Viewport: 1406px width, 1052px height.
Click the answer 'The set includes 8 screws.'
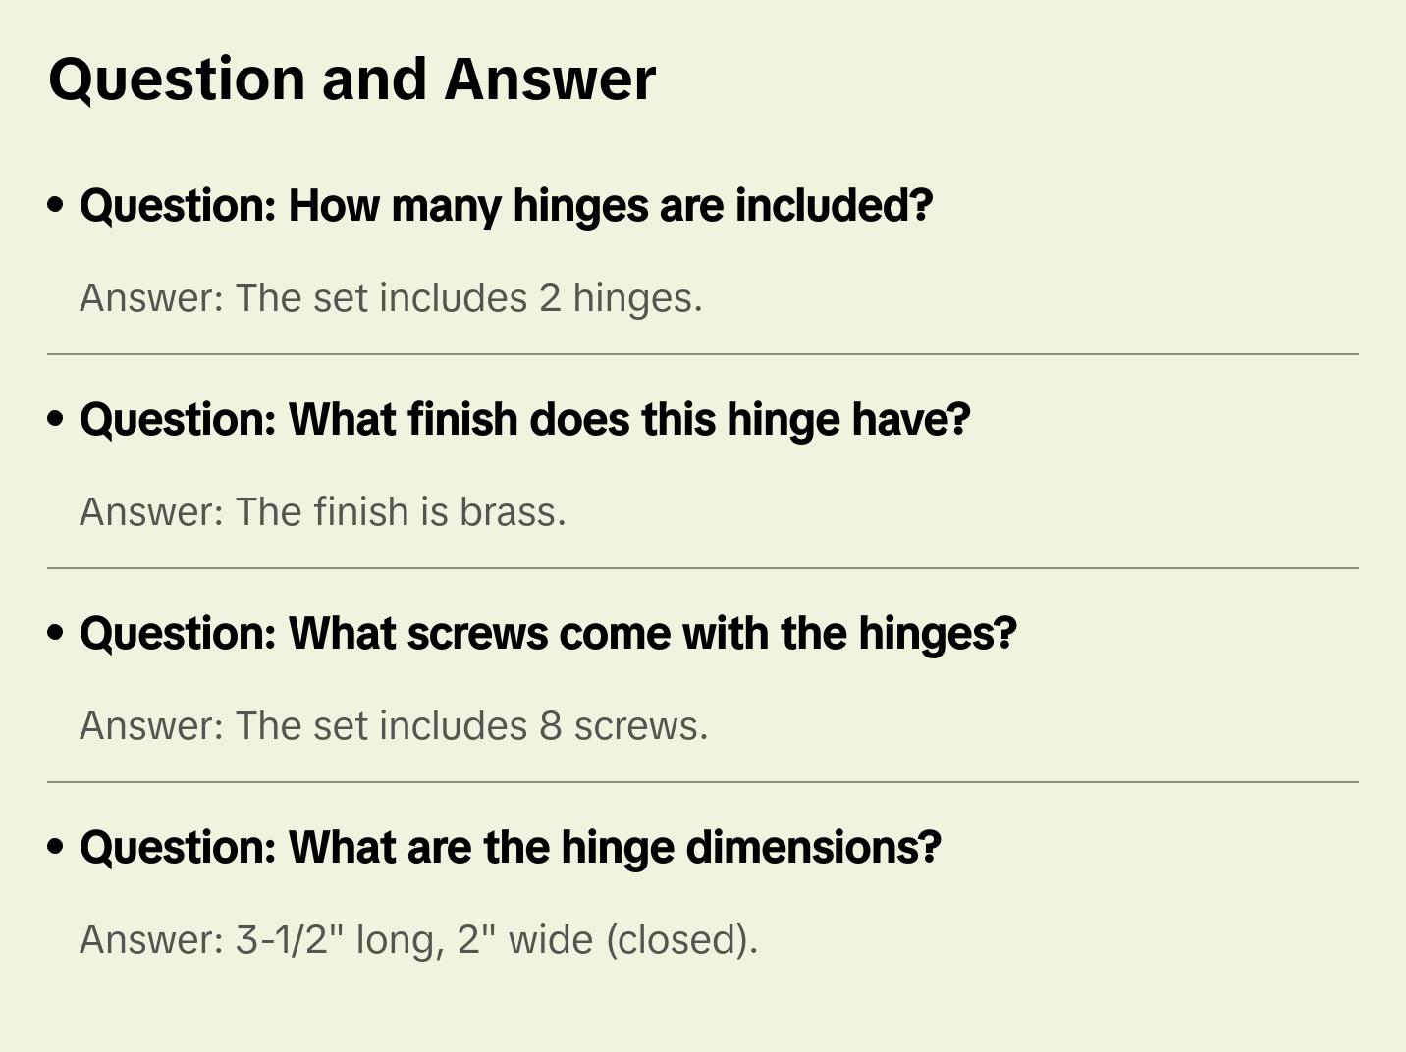click(x=394, y=726)
